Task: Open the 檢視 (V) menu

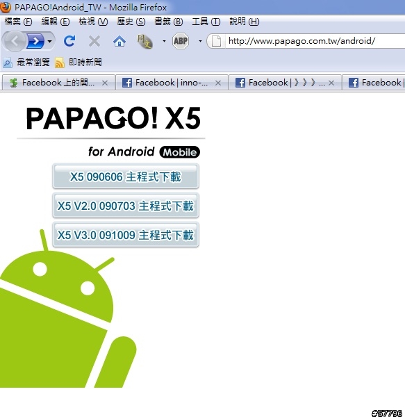Action: click(93, 22)
